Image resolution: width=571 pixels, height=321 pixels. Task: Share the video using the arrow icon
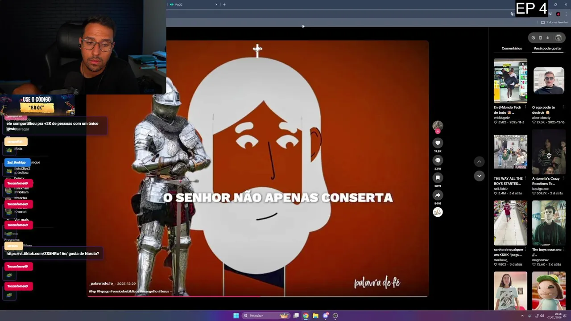pos(438,195)
